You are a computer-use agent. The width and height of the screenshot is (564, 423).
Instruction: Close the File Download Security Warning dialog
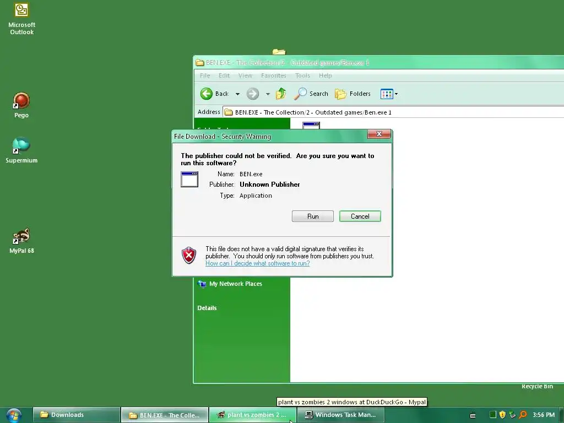(379, 134)
